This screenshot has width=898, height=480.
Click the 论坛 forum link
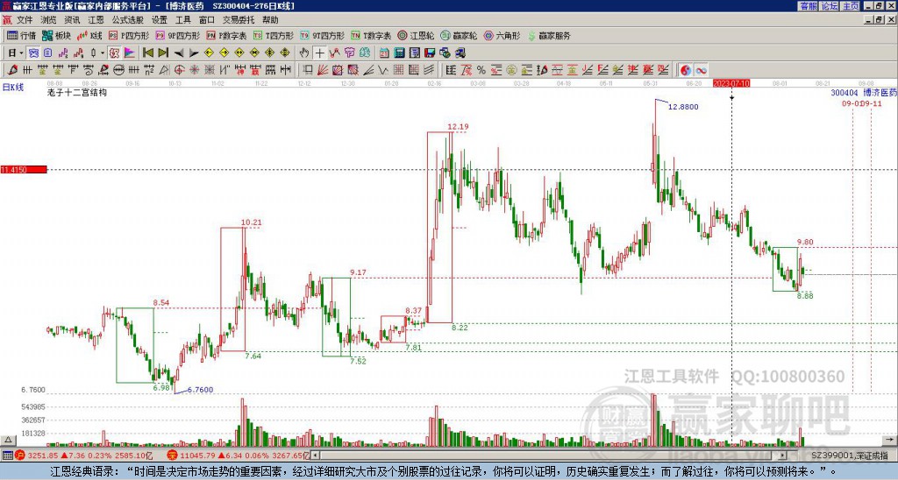coord(830,6)
